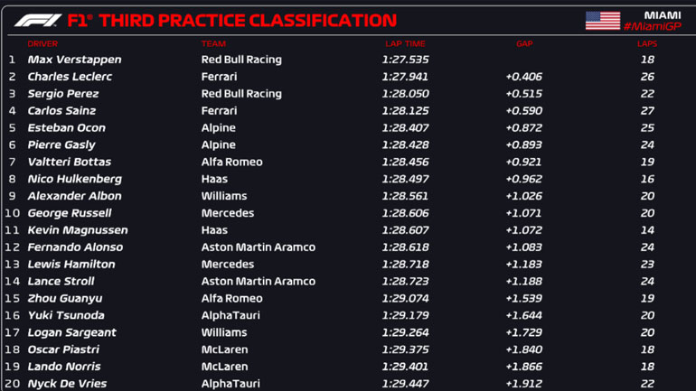Click the TEAM column header

coord(213,43)
